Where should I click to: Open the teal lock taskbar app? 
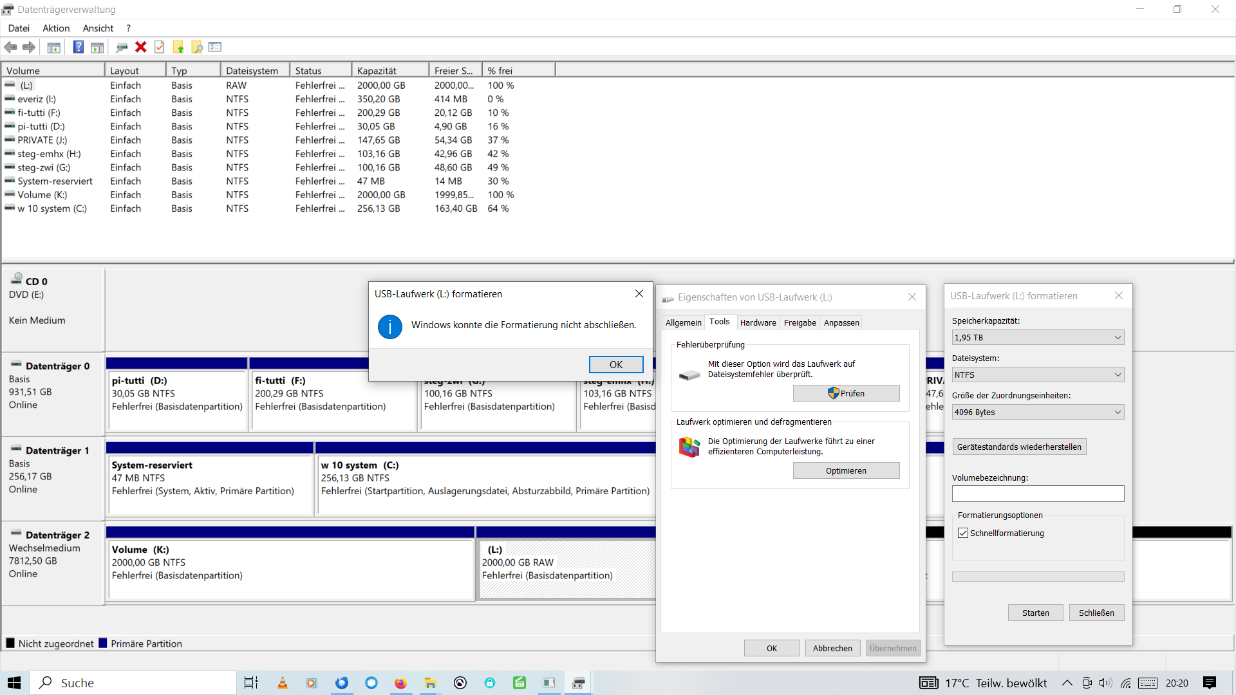[490, 683]
